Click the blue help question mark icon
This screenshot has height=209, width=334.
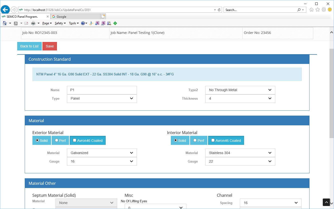coord(83,23)
